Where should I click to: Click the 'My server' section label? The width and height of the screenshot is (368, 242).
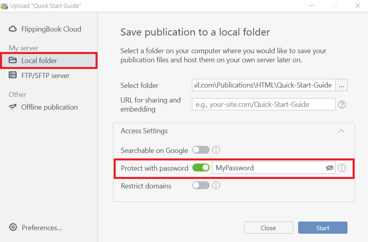(x=23, y=48)
